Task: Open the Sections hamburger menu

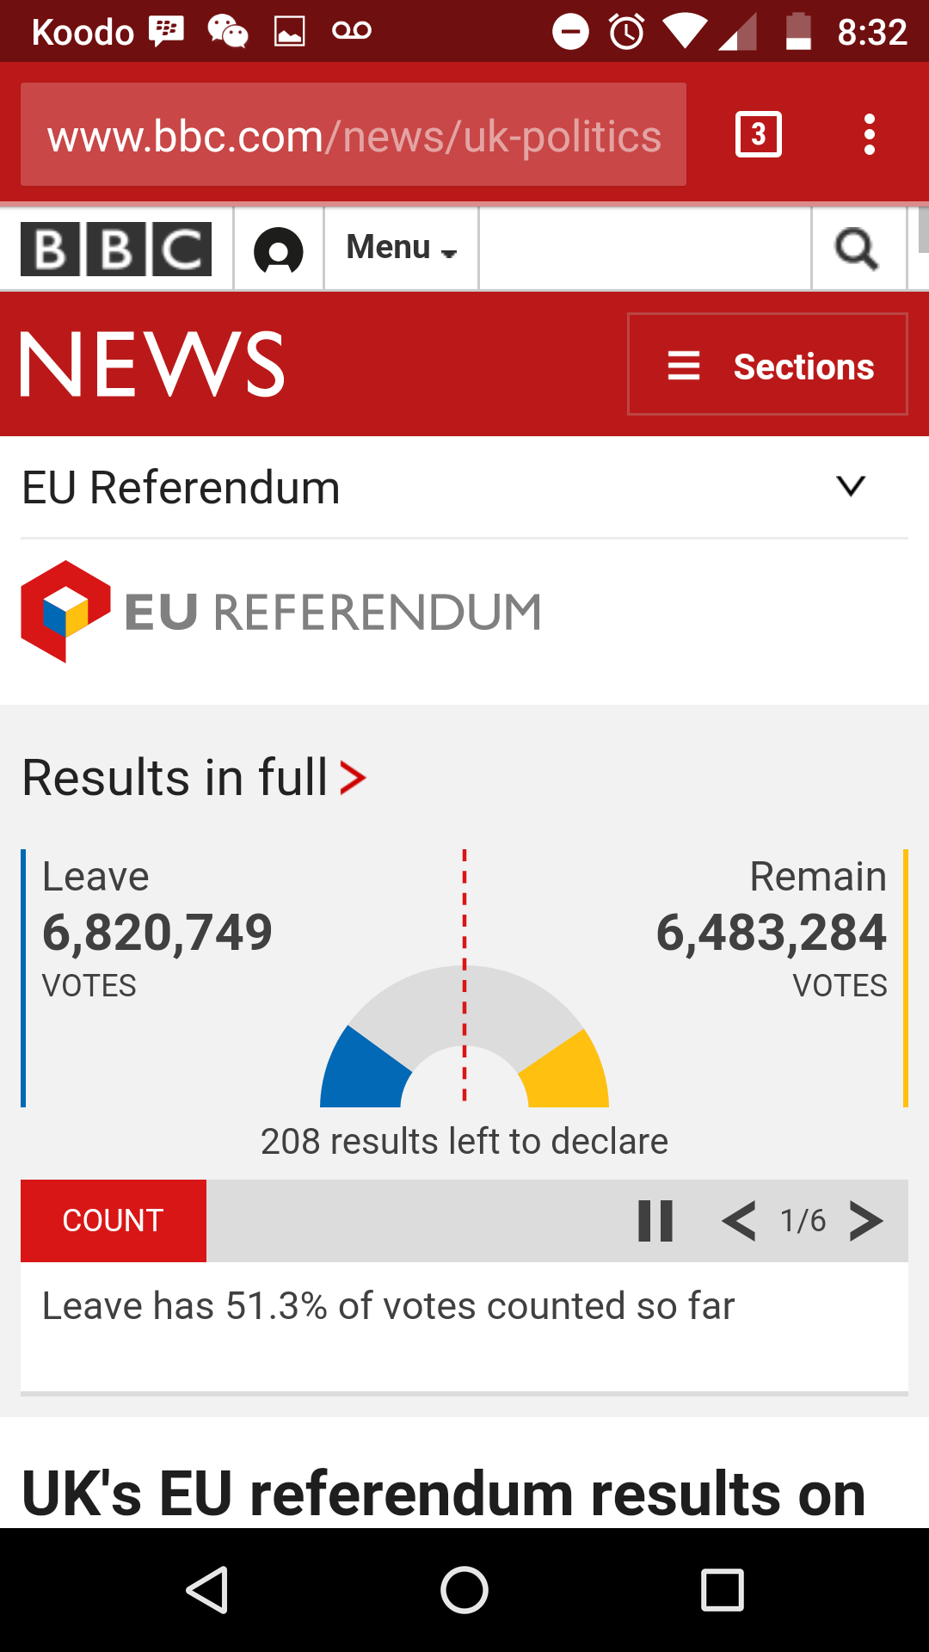Action: (767, 364)
